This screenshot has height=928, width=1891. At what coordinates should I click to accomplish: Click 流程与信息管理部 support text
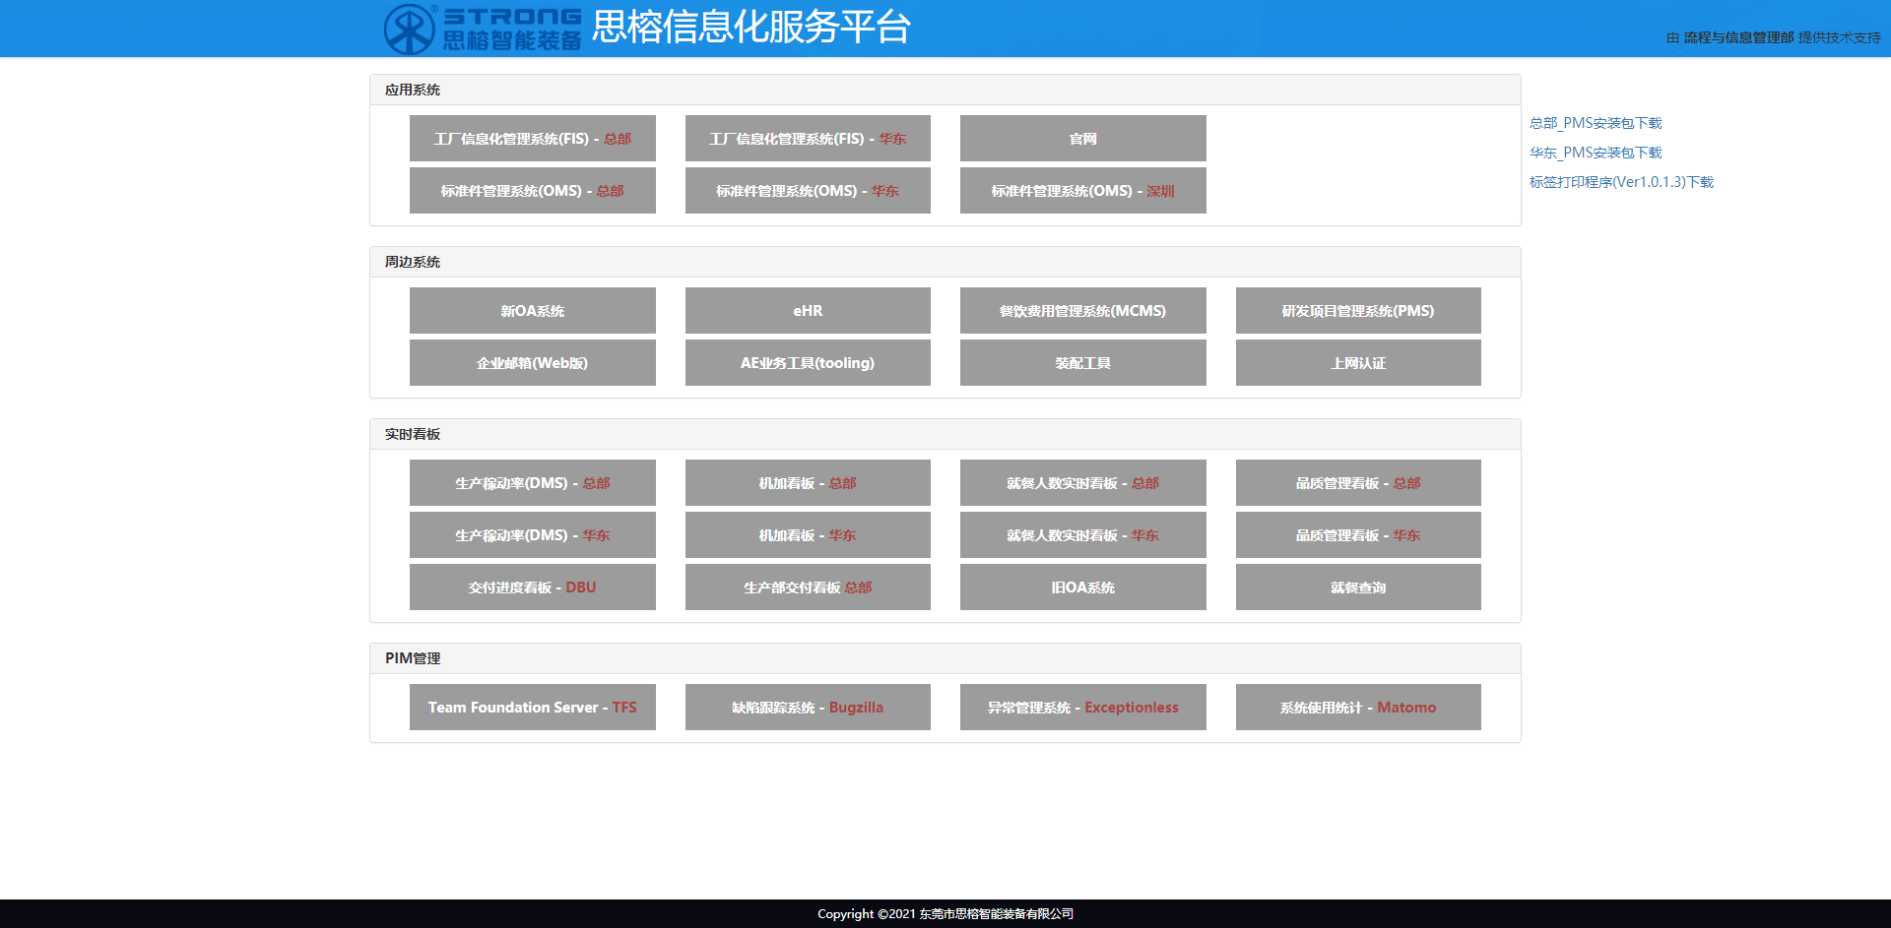point(1738,37)
